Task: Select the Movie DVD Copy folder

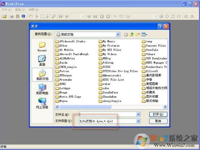Action: [68, 97]
